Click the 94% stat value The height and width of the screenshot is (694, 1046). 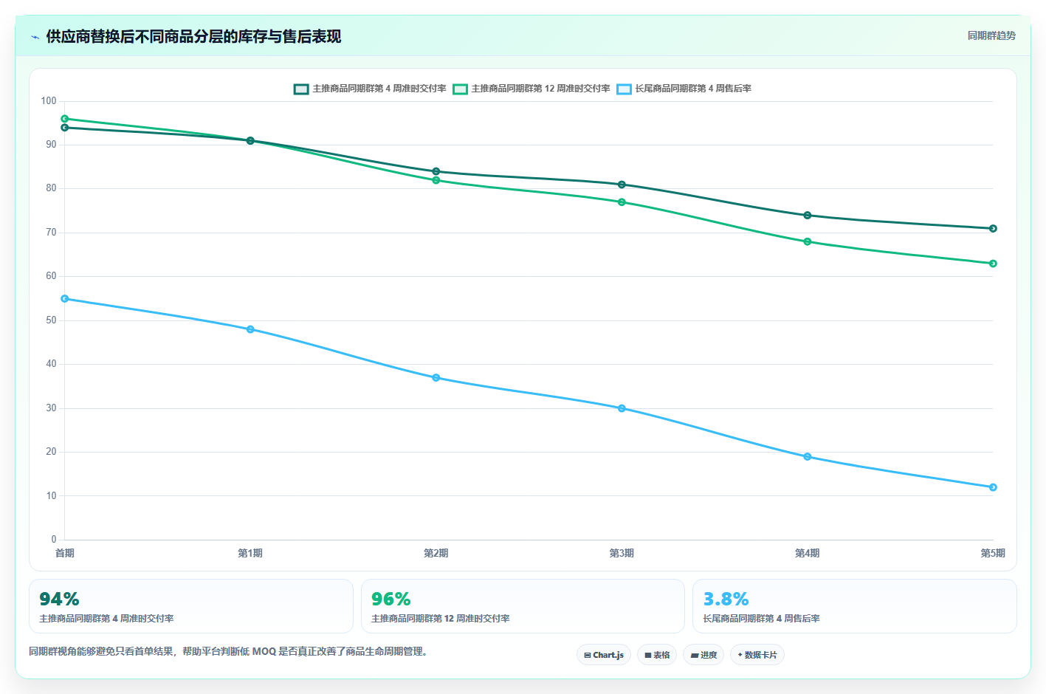coord(59,599)
